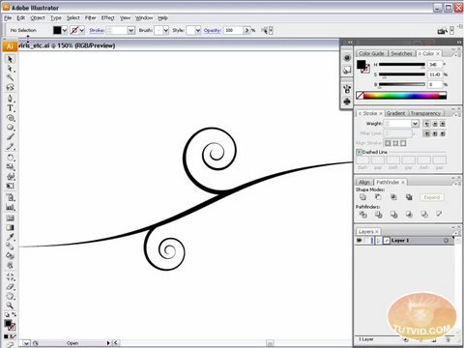The height and width of the screenshot is (348, 464).
Task: Open the Object menu
Action: click(x=38, y=18)
